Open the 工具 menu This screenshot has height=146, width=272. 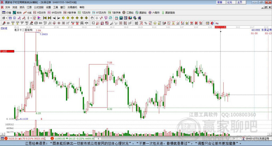(x=56, y=7)
